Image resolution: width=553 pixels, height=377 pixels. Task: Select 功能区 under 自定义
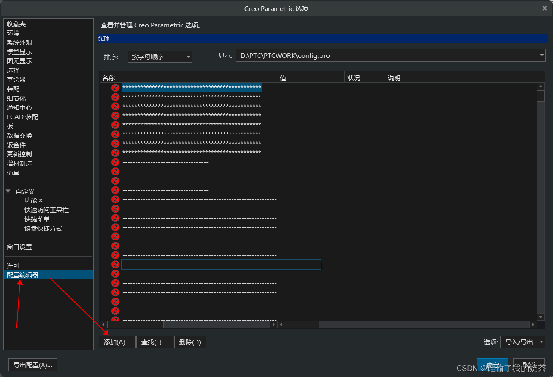click(x=34, y=200)
